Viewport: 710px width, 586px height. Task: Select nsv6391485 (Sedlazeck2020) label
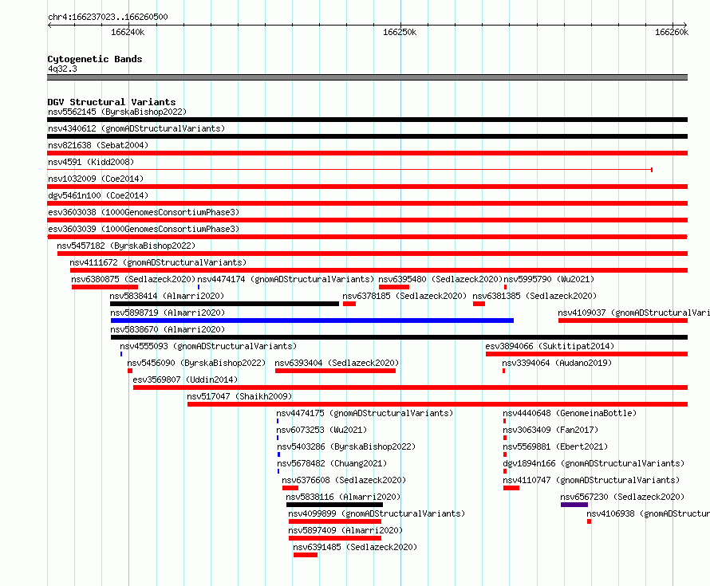pos(356,547)
